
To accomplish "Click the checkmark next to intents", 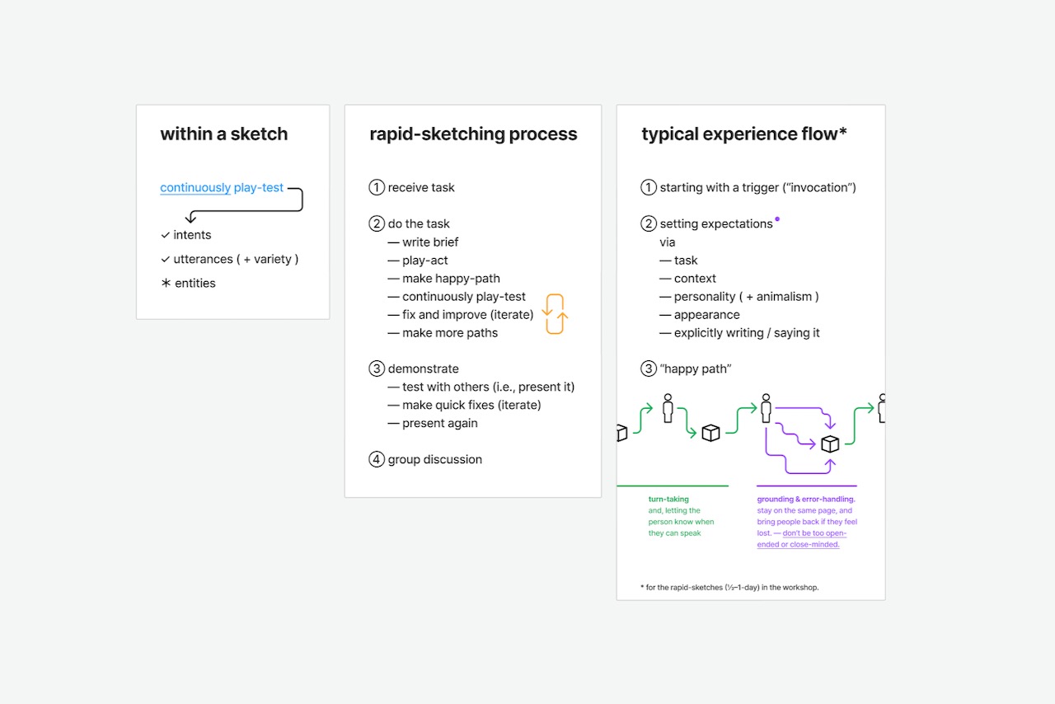I will point(166,236).
